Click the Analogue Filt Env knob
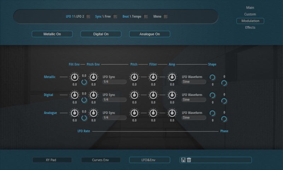 point(75,113)
